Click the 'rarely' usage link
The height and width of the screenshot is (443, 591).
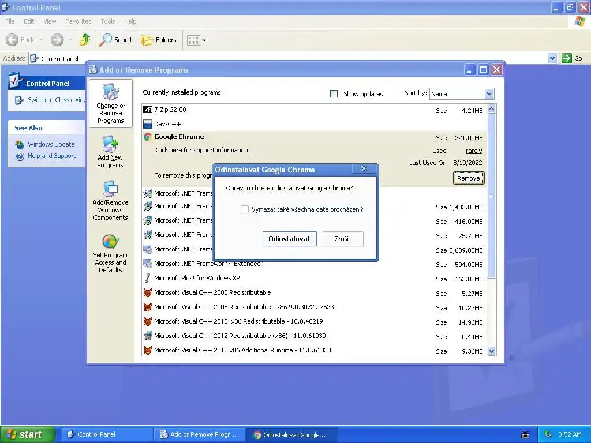(x=474, y=151)
